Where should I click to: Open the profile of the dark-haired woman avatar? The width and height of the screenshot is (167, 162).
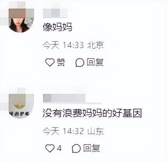[x=21, y=20]
